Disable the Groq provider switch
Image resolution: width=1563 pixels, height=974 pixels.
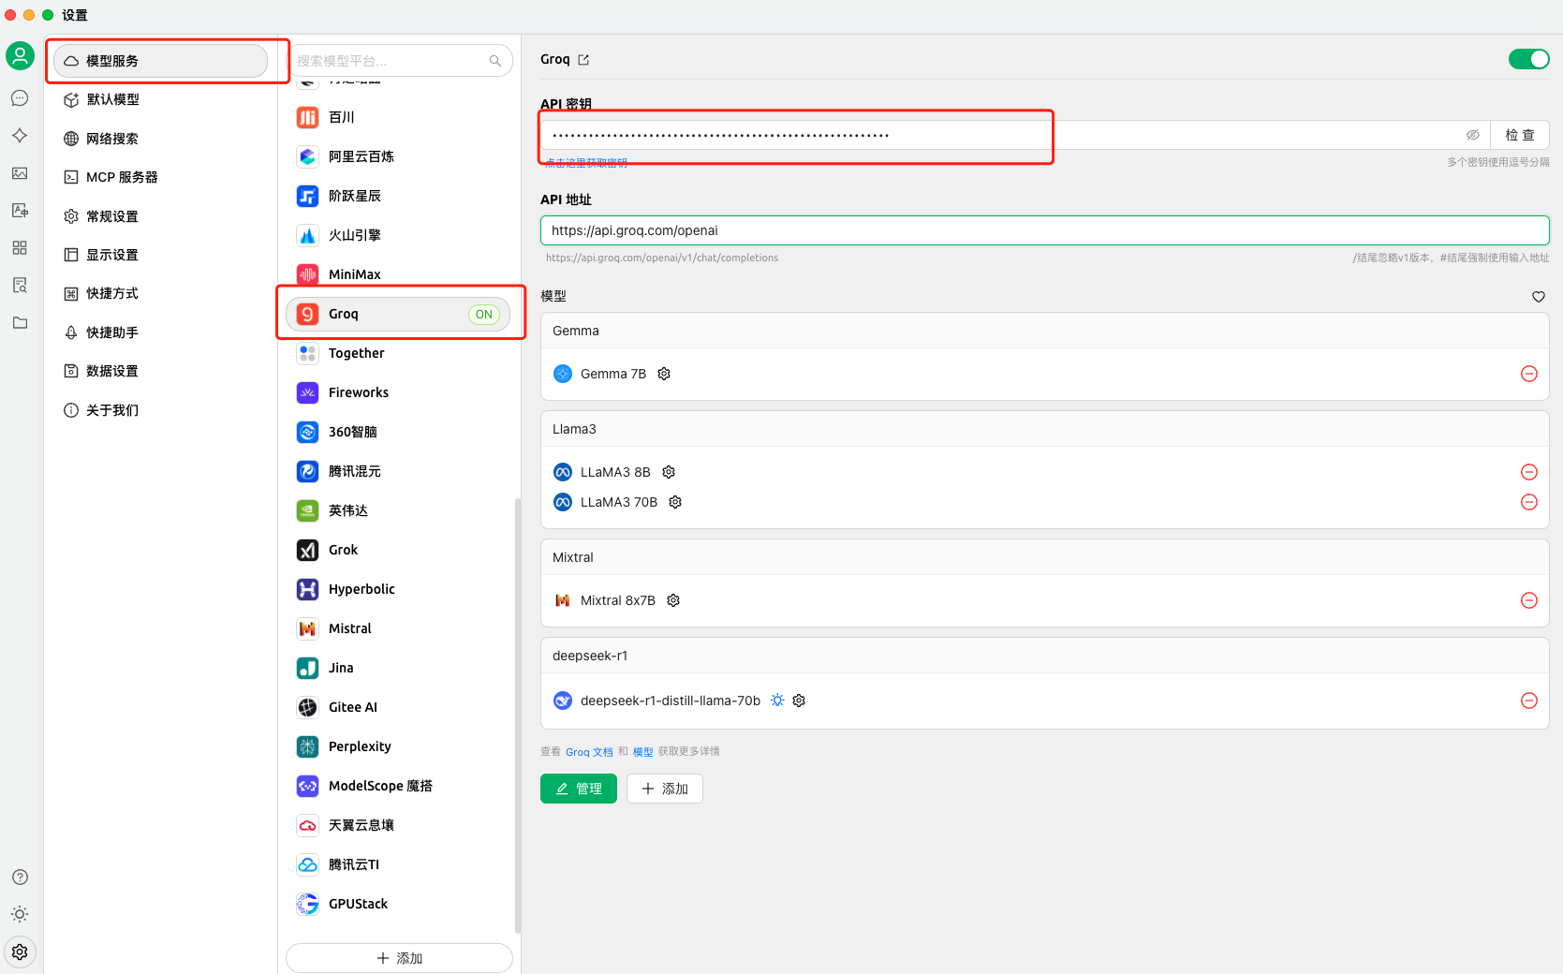coord(1528,58)
